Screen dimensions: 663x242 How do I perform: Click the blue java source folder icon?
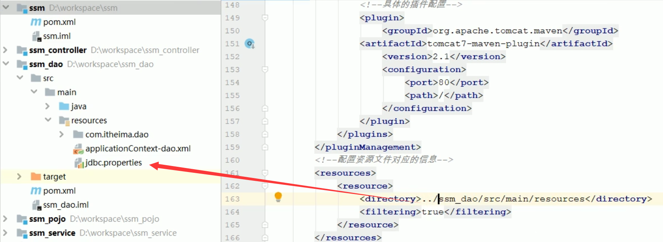64,106
